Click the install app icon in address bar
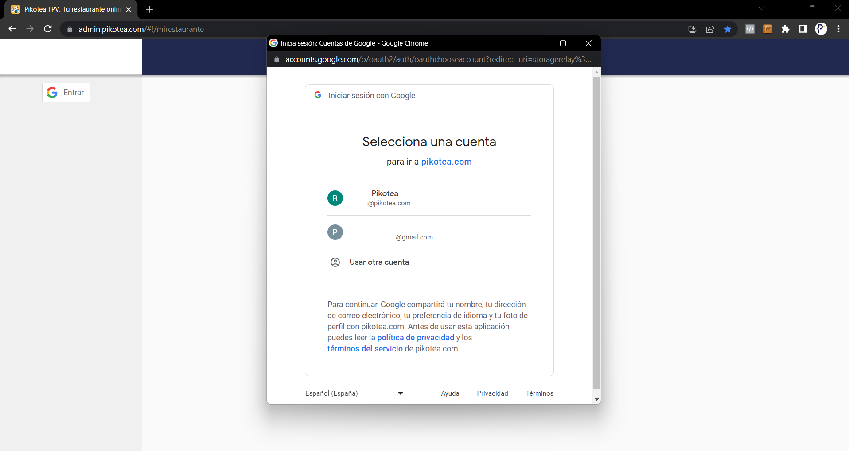 (x=692, y=29)
